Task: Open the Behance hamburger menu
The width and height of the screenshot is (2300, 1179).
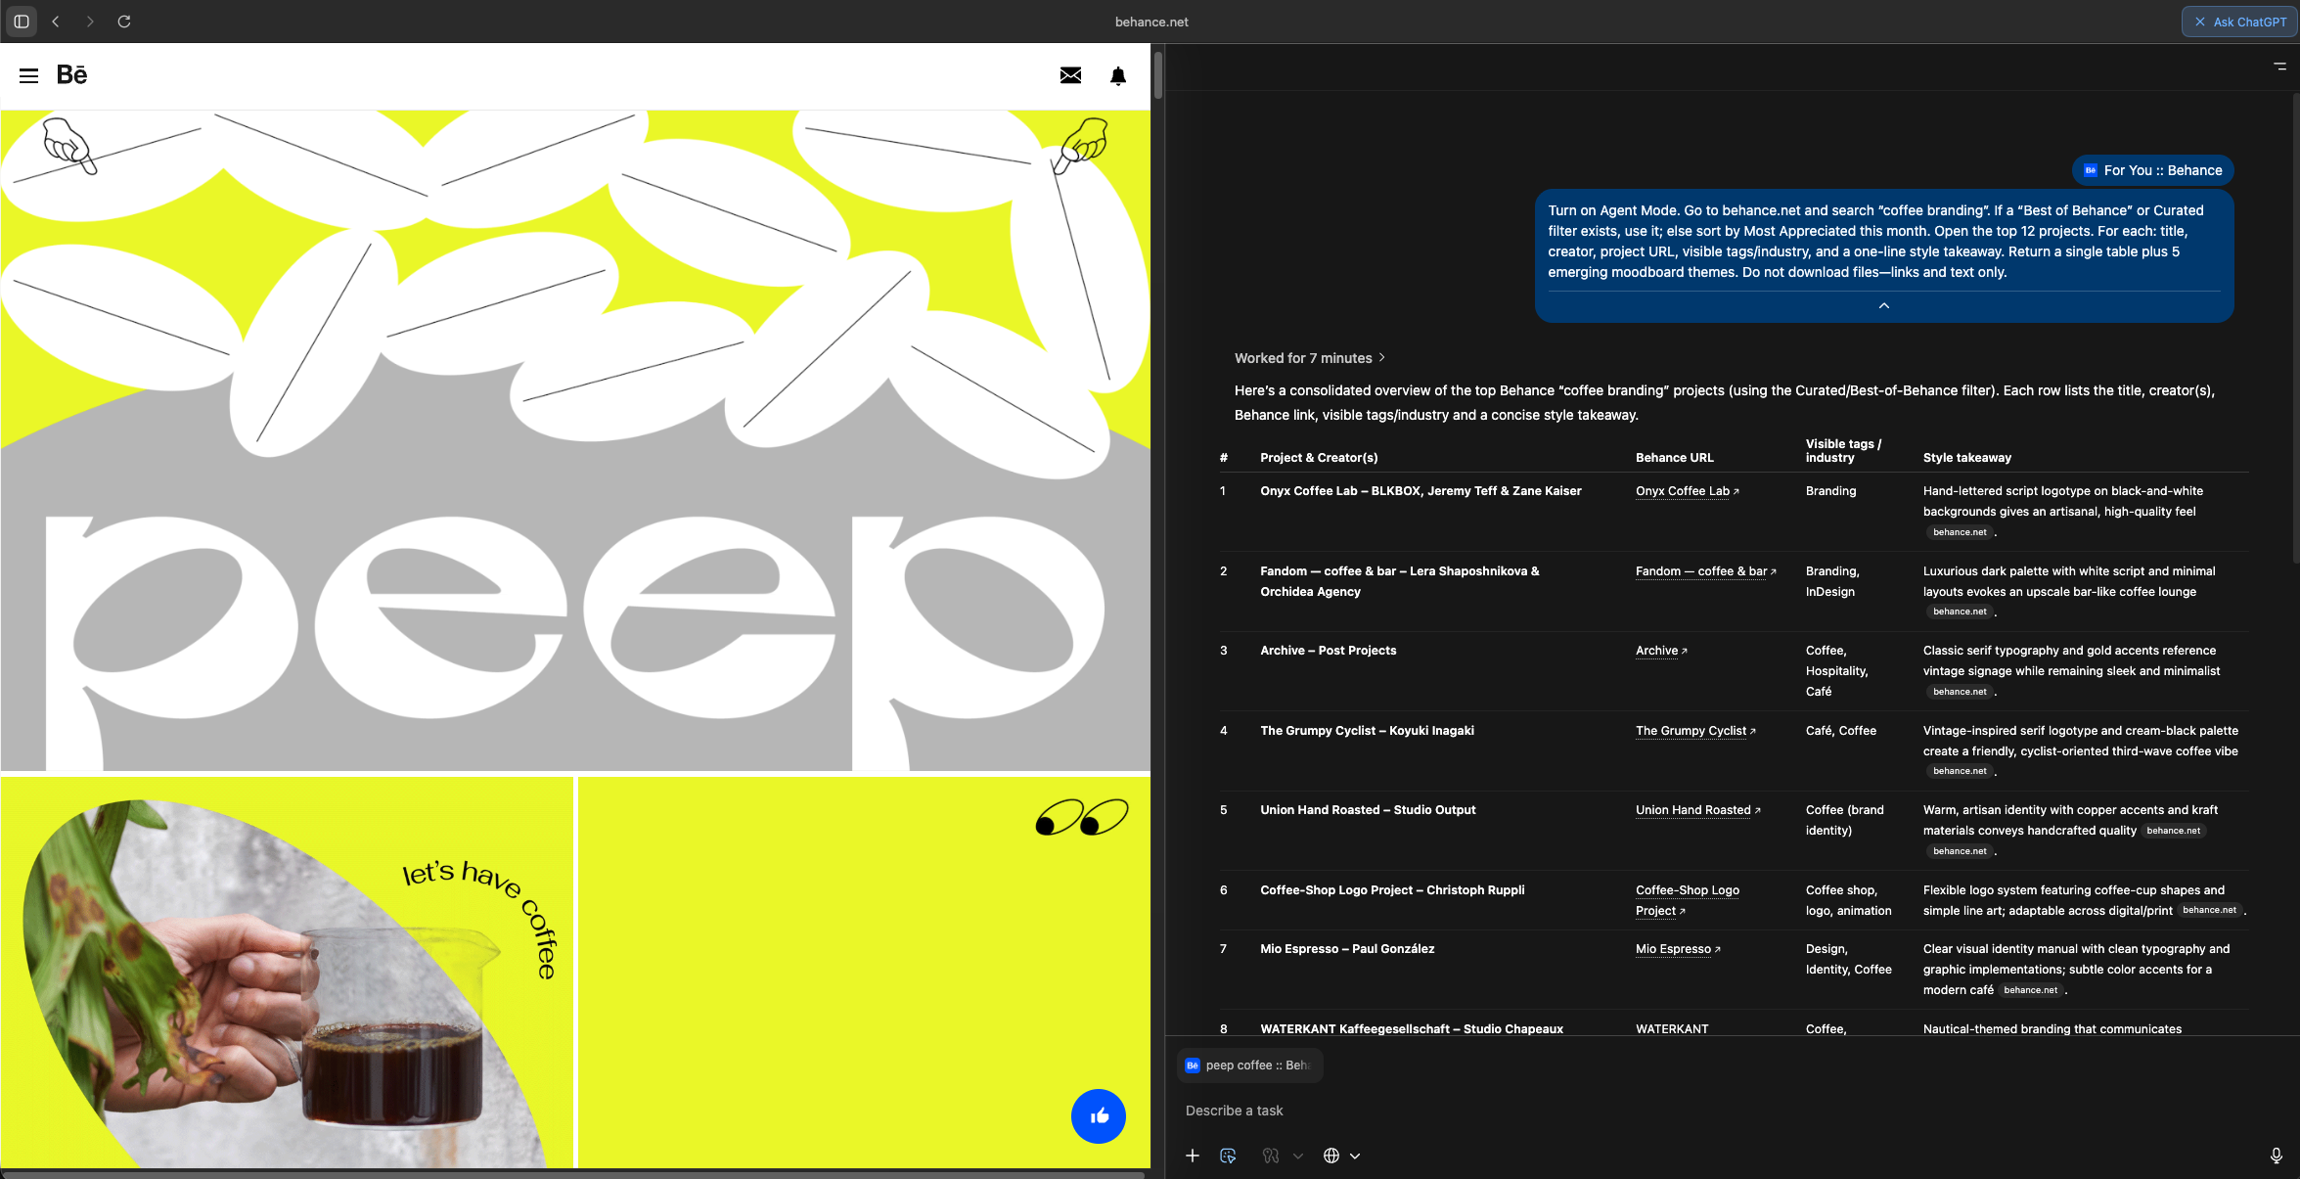Action: [x=28, y=75]
